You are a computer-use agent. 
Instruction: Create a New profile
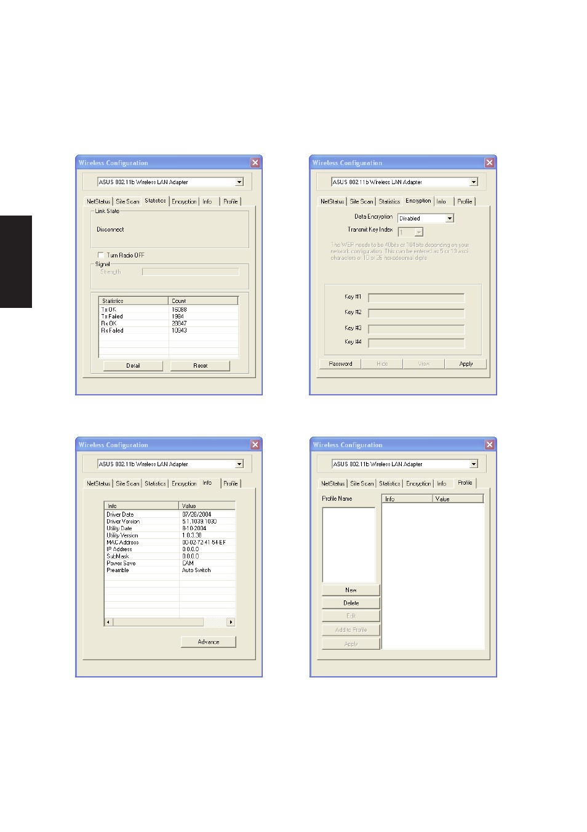351,590
